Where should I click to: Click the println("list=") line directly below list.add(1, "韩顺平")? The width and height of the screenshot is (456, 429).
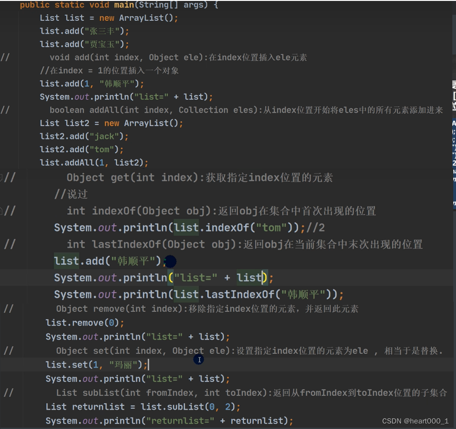coord(126,97)
